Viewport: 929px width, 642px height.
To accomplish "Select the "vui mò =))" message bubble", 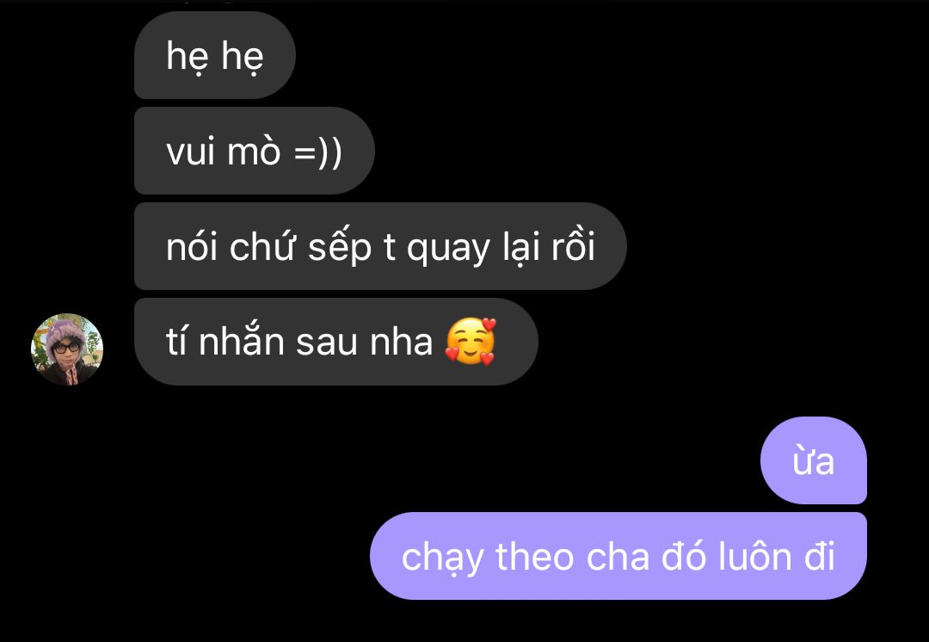I will [x=254, y=151].
